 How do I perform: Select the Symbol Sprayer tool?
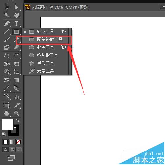[7, 97]
